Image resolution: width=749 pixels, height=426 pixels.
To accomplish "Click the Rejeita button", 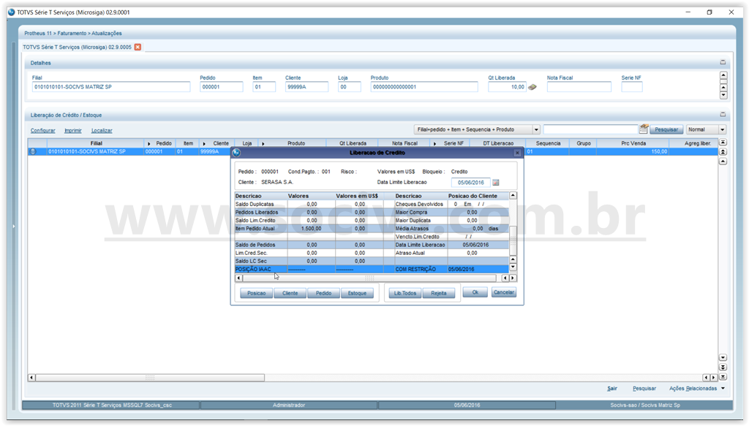I will [439, 293].
